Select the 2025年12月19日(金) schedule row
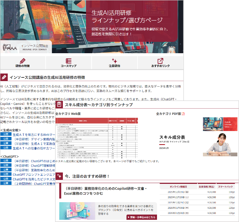 coord(199,192)
